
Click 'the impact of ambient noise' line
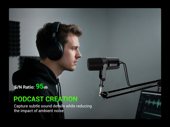39,111
